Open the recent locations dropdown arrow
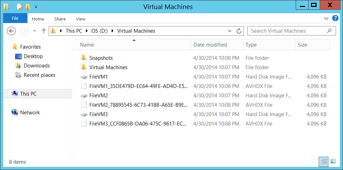 click(34, 31)
